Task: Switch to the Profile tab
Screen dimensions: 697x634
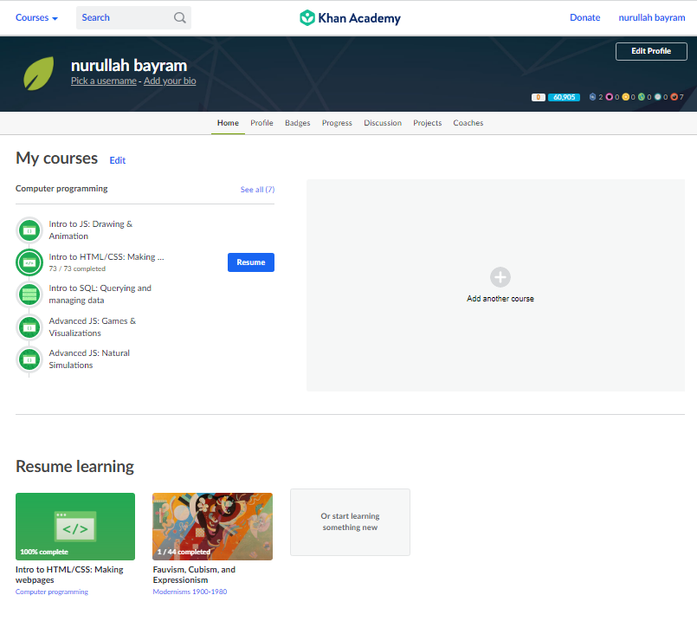Action: point(261,123)
